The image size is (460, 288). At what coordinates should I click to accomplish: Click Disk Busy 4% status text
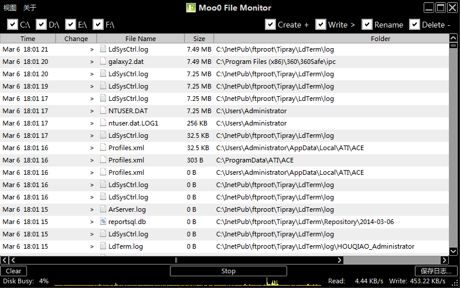26,281
